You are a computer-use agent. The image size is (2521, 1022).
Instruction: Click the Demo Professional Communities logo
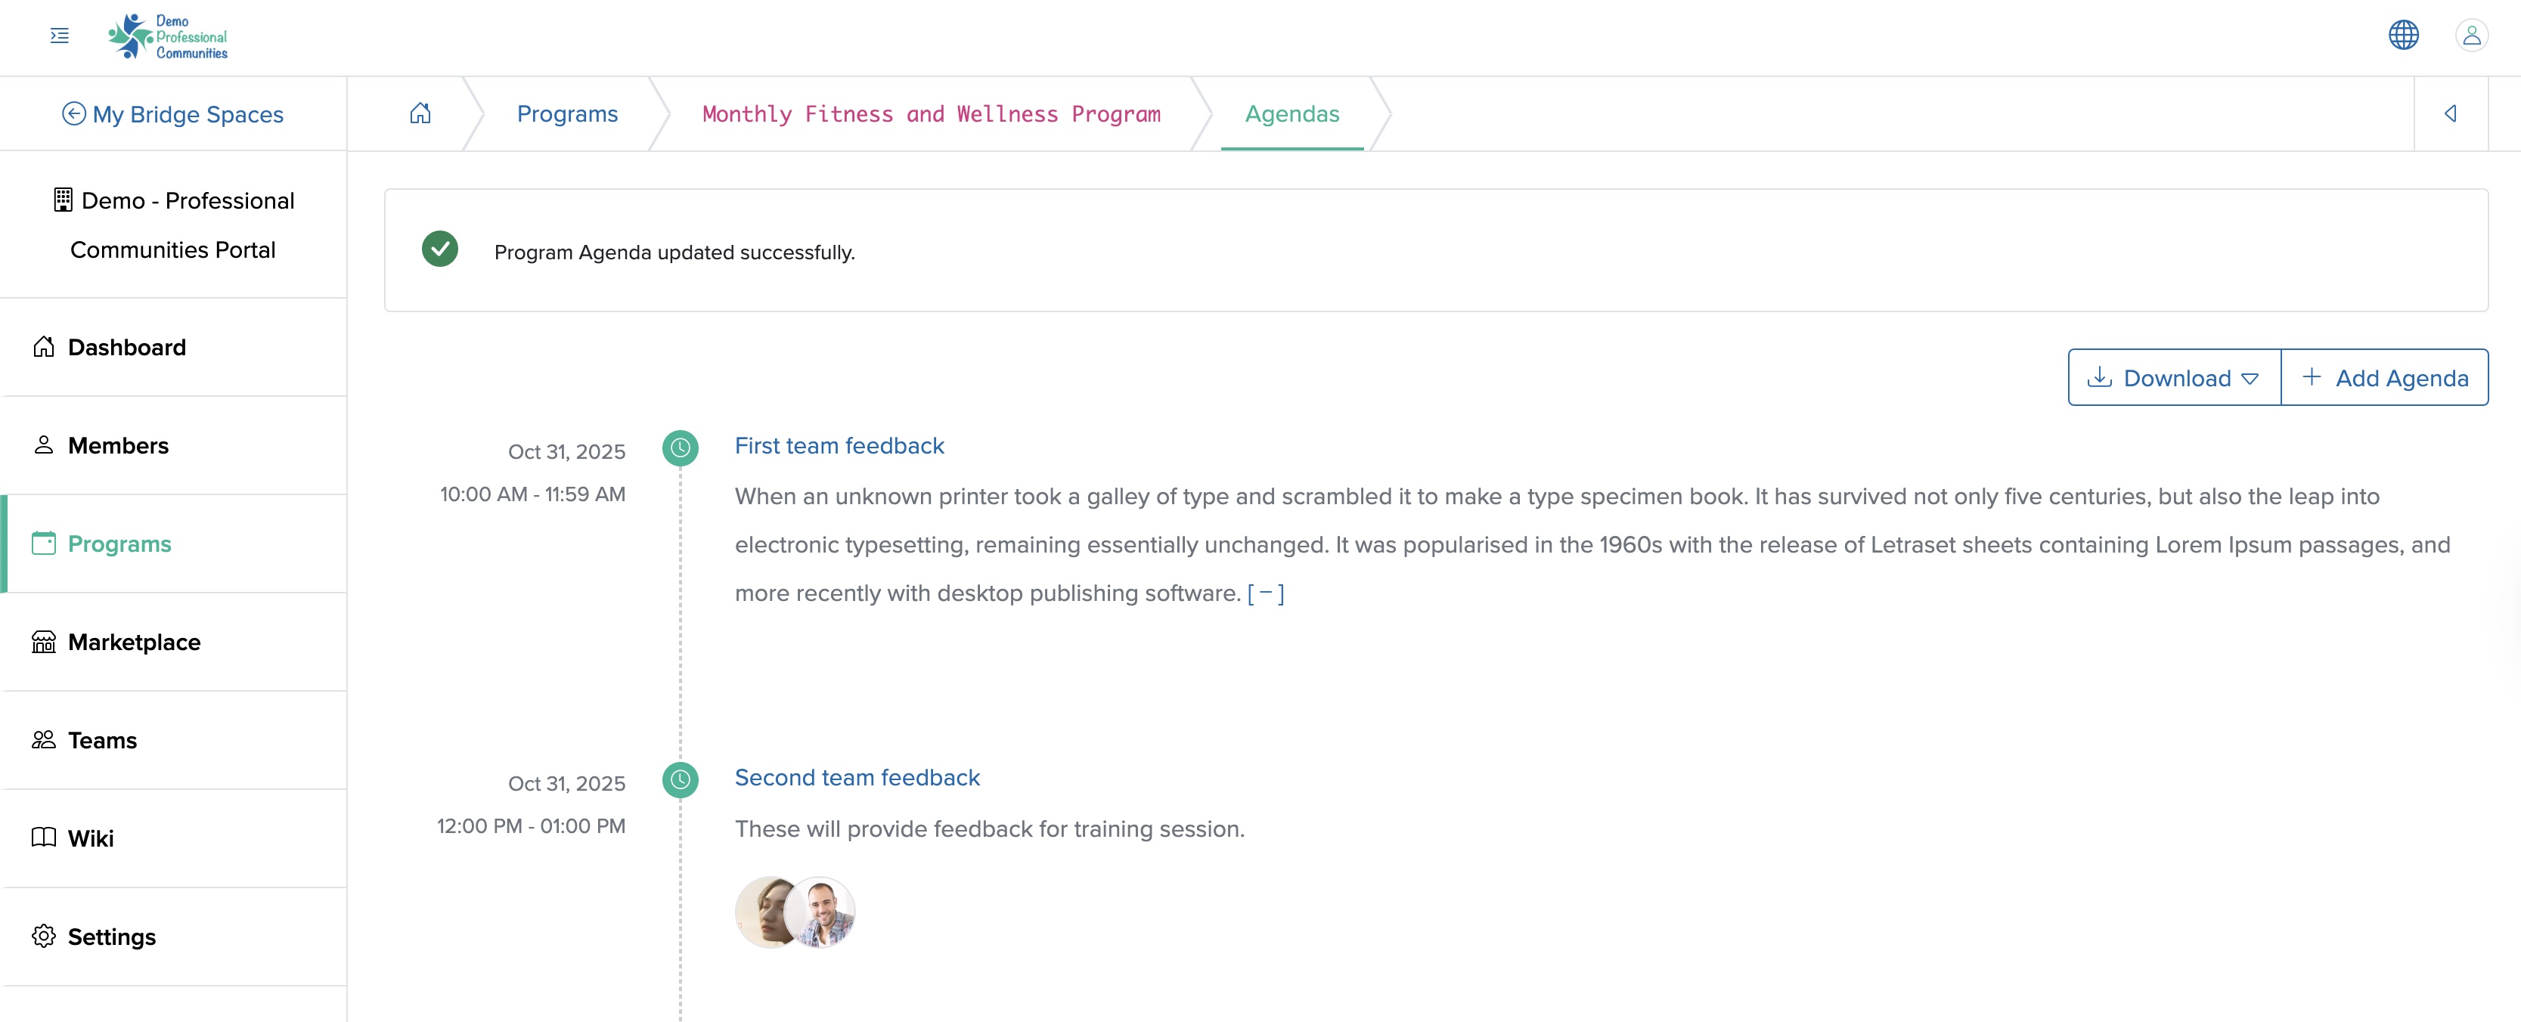(167, 37)
